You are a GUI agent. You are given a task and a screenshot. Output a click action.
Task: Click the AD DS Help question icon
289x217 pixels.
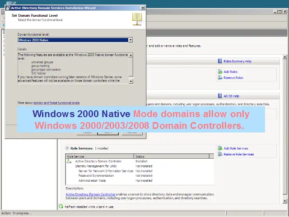(x=220, y=96)
